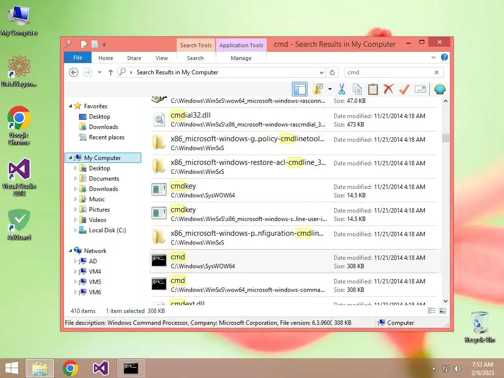Click the blue Help question mark icon
This screenshot has width=504, height=378.
click(x=444, y=57)
